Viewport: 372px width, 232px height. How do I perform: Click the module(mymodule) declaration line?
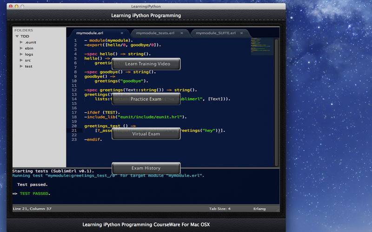click(x=108, y=40)
